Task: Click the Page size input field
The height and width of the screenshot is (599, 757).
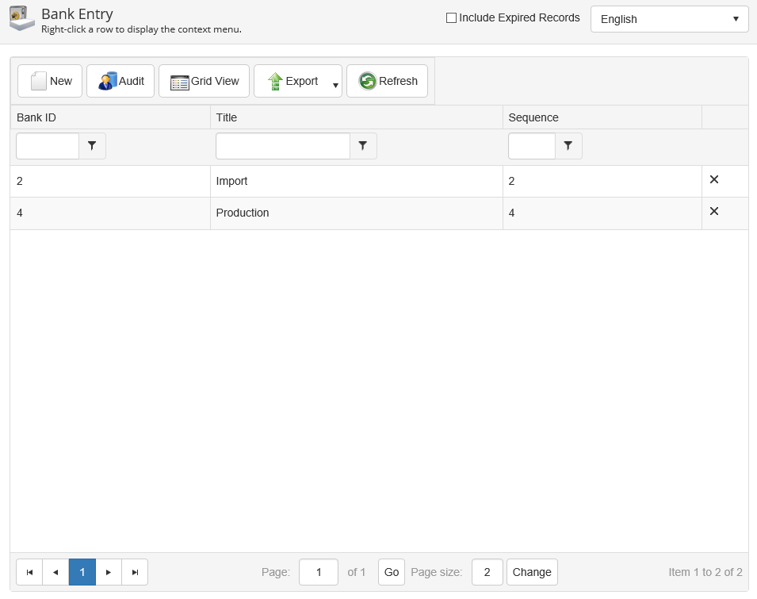Action: pos(487,572)
